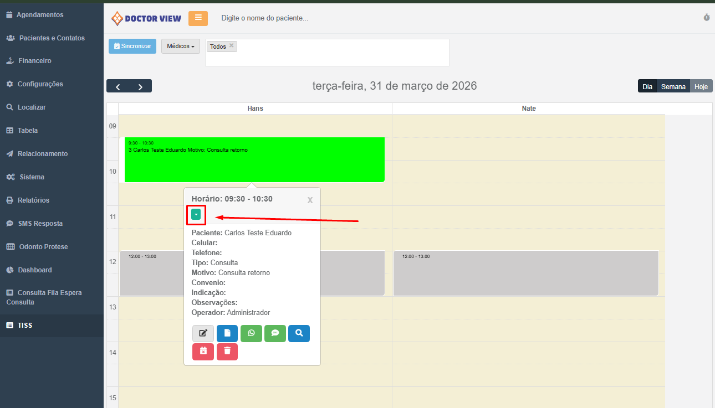Viewport: 715px width, 408px height.
Task: Click the timer icon at top right
Action: coord(707,18)
